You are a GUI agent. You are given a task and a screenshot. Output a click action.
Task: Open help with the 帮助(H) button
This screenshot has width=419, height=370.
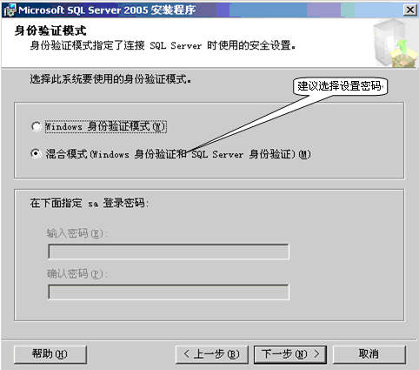click(50, 354)
